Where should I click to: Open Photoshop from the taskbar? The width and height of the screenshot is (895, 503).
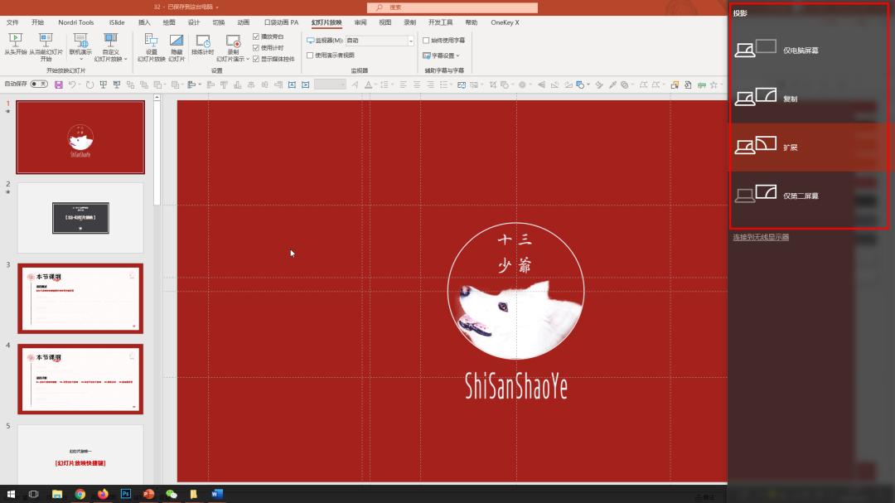(126, 494)
